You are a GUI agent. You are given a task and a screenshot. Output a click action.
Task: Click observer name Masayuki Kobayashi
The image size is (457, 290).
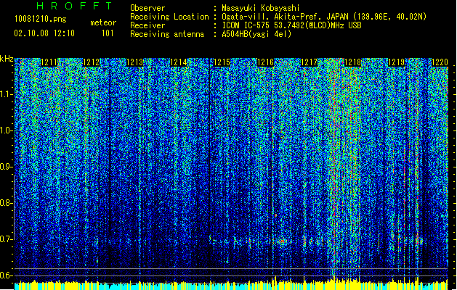pyautogui.click(x=261, y=8)
